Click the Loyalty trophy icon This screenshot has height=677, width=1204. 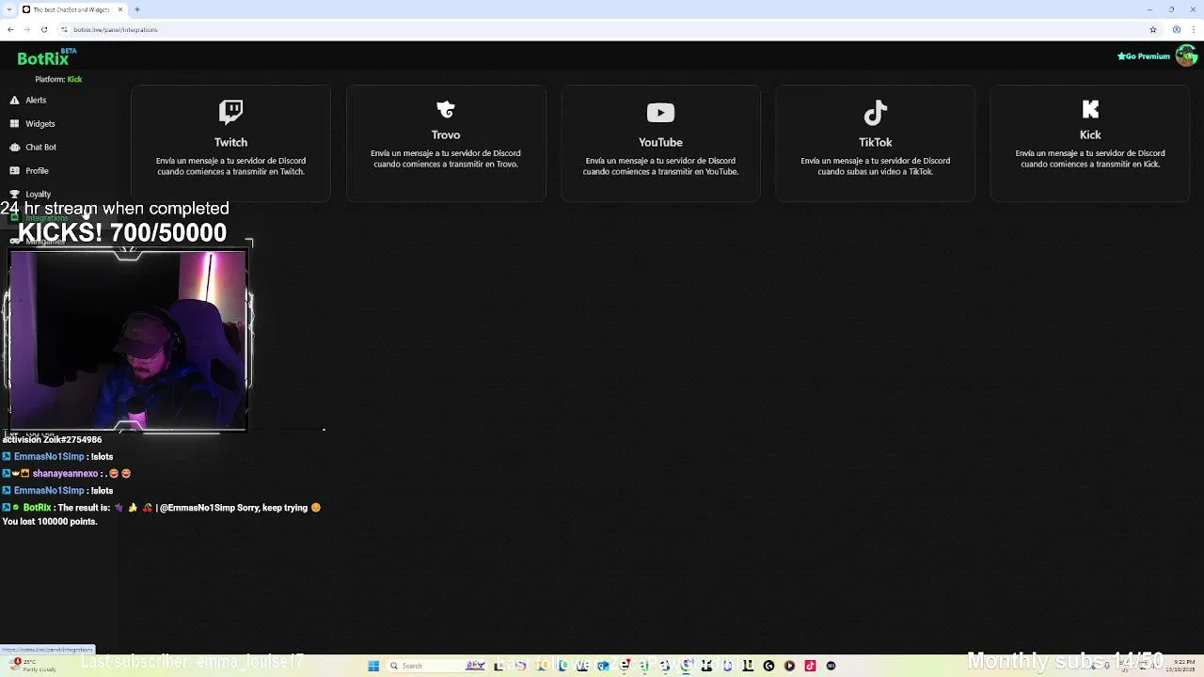(x=14, y=194)
